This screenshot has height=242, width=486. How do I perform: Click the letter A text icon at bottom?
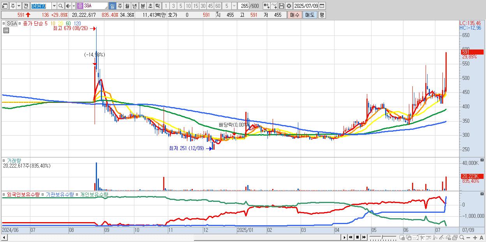(x=482, y=238)
